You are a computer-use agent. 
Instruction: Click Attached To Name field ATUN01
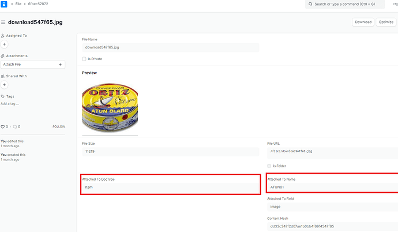pyautogui.click(x=332, y=188)
